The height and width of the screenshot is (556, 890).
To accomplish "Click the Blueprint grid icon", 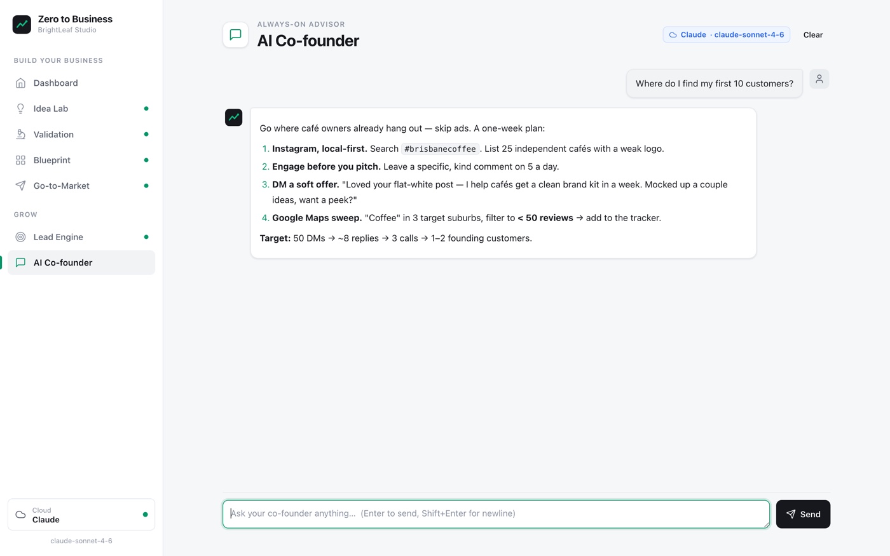I will [20, 160].
